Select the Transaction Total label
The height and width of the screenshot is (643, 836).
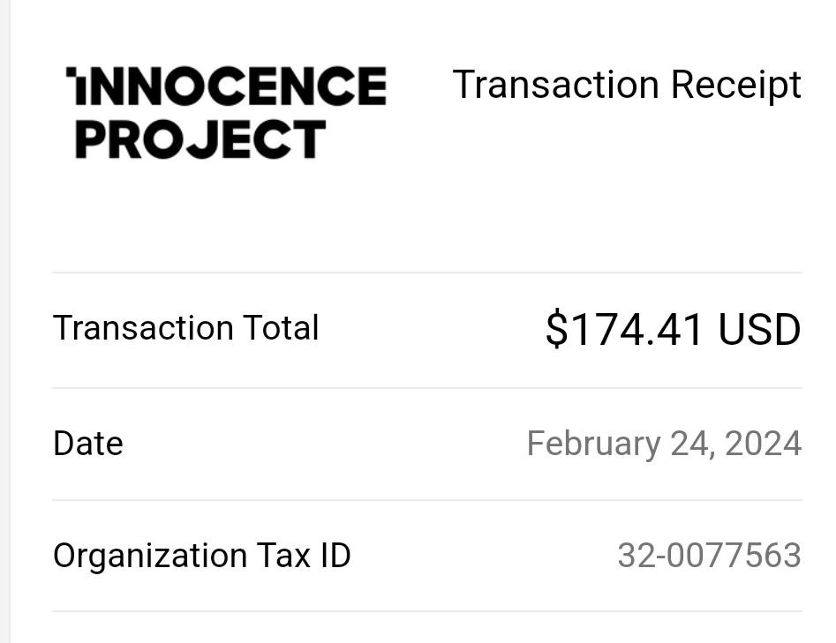(x=186, y=327)
